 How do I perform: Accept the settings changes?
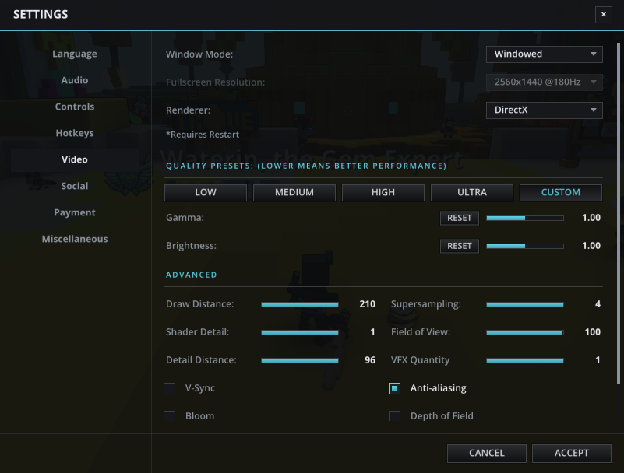pyautogui.click(x=572, y=453)
